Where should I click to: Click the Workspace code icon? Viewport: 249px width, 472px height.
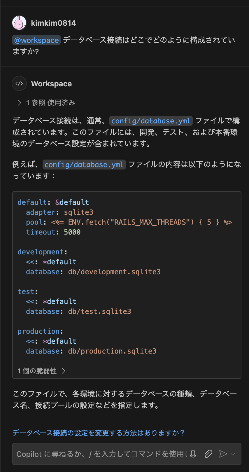coord(19,84)
